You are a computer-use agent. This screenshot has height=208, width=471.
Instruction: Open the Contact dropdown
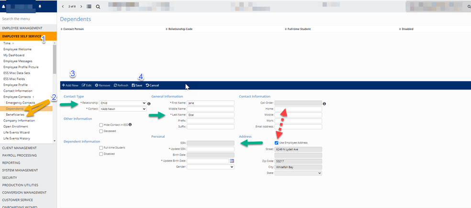[x=123, y=109]
